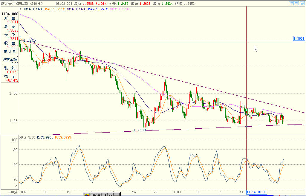The height and width of the screenshot is (196, 306).
Task: Click the +1.07% change percentage
Action: click(101, 4)
